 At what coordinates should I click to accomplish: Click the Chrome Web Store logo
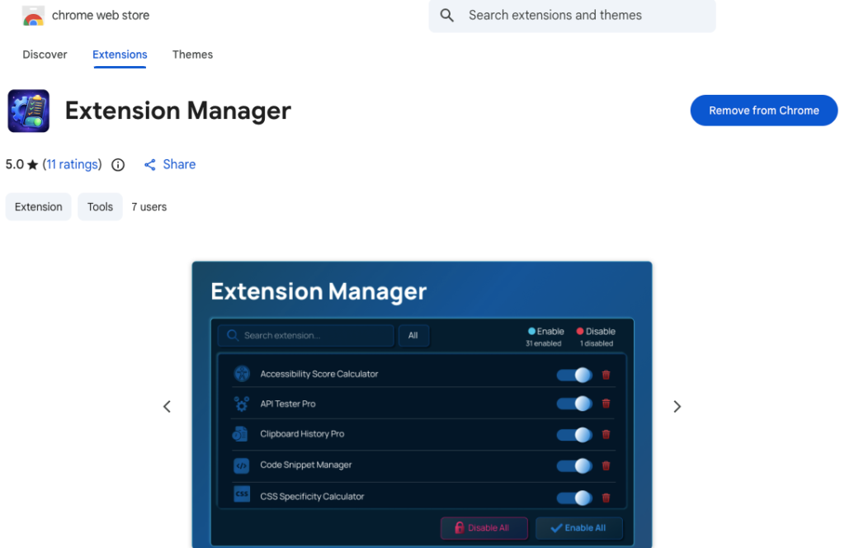coord(33,16)
